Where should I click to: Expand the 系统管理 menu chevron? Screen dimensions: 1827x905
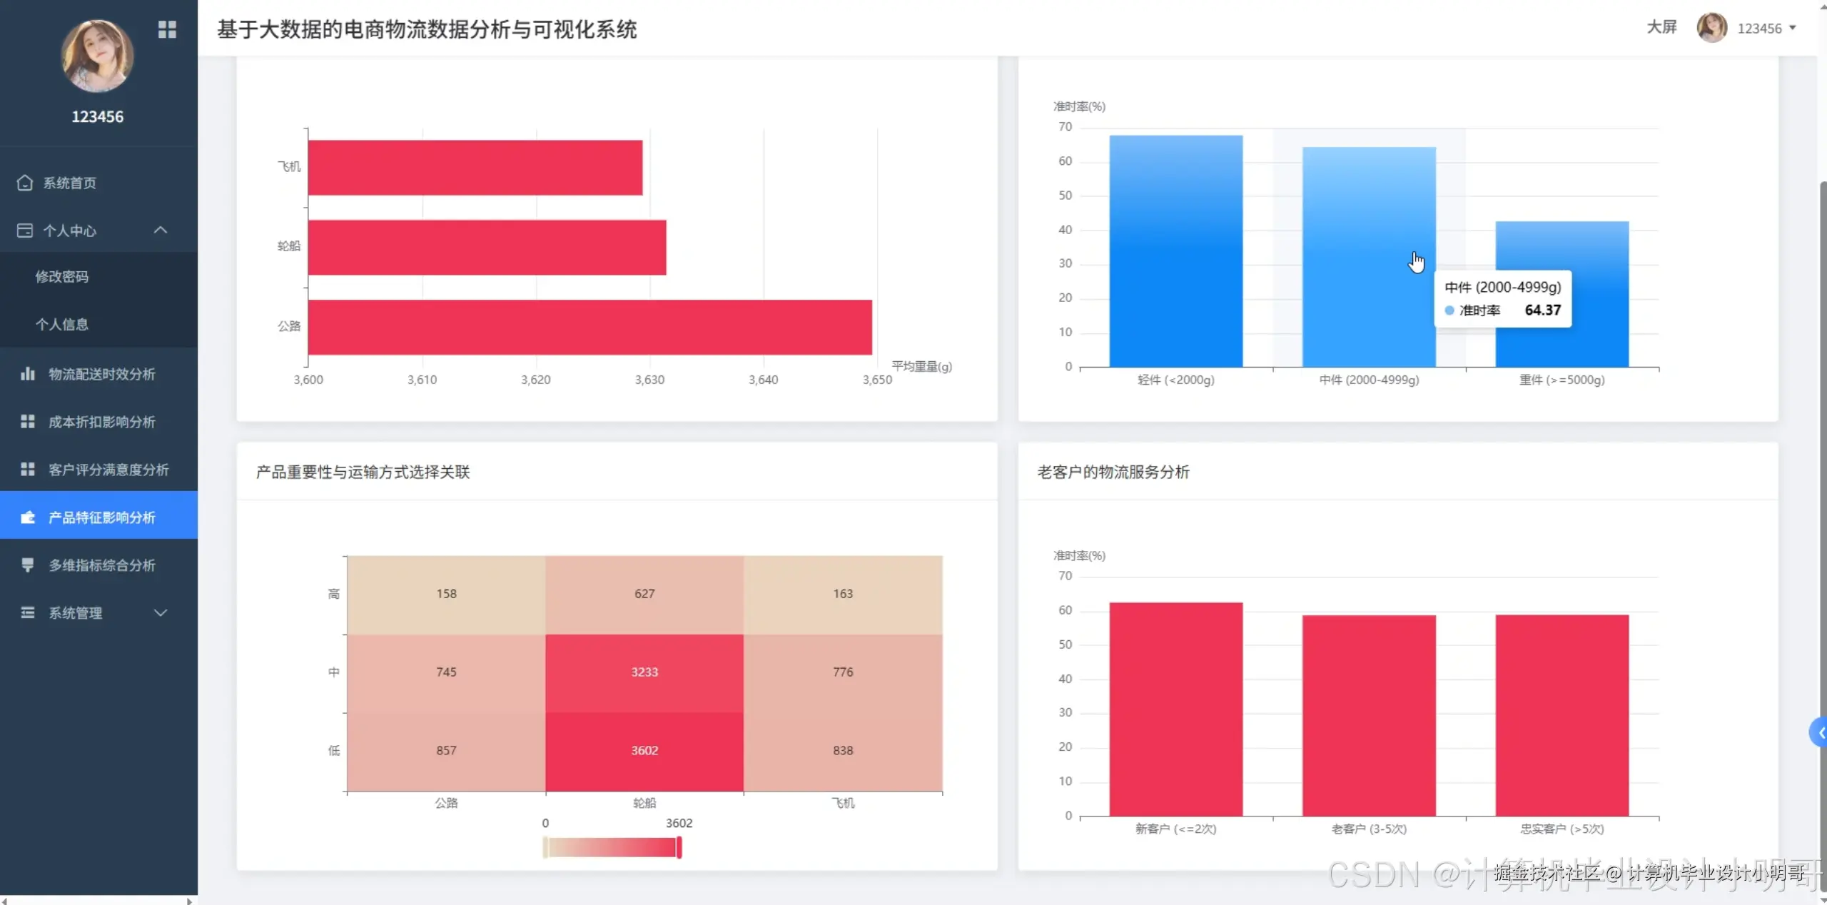[x=161, y=612]
